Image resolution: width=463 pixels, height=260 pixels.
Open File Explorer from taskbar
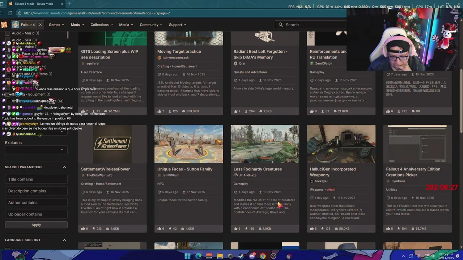pos(220,256)
